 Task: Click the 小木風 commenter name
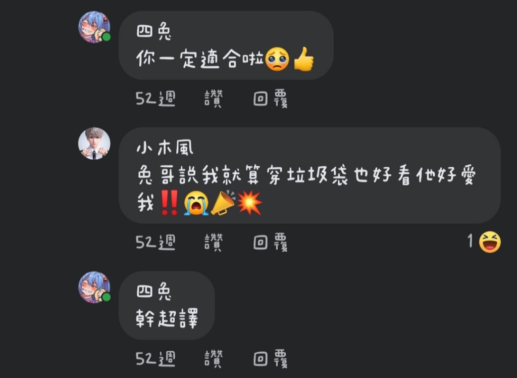[165, 148]
